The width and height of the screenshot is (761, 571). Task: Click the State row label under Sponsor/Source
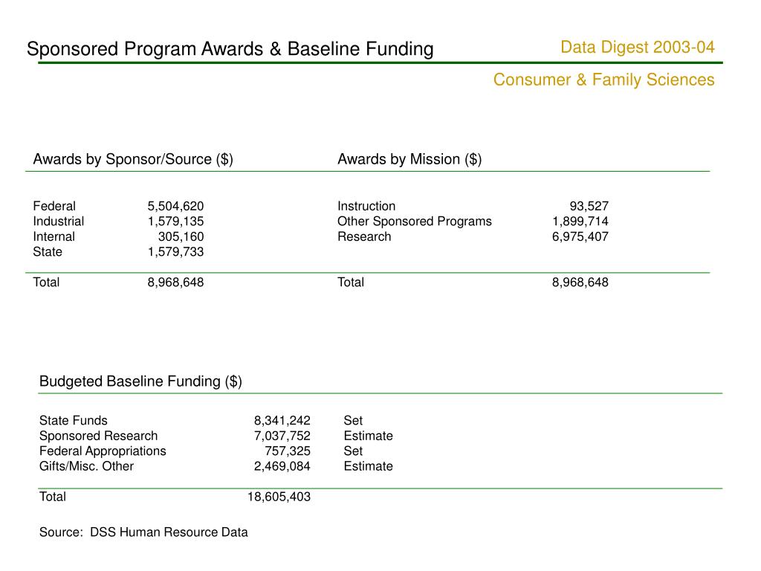click(x=48, y=251)
